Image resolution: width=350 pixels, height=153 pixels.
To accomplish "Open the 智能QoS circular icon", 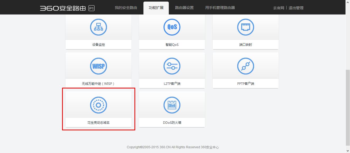I will point(172,27).
